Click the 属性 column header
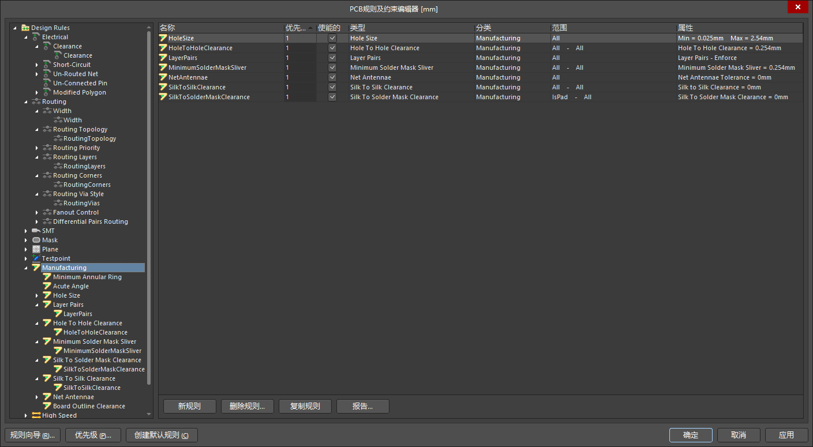This screenshot has height=447, width=813. [x=740, y=28]
